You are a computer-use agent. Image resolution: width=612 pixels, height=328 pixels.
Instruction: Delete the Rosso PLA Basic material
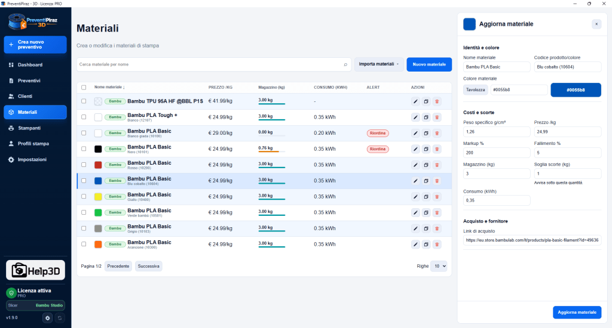(x=437, y=165)
